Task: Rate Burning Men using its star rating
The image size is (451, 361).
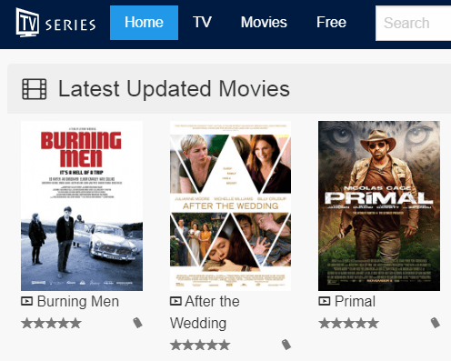Action: pyautogui.click(x=51, y=323)
